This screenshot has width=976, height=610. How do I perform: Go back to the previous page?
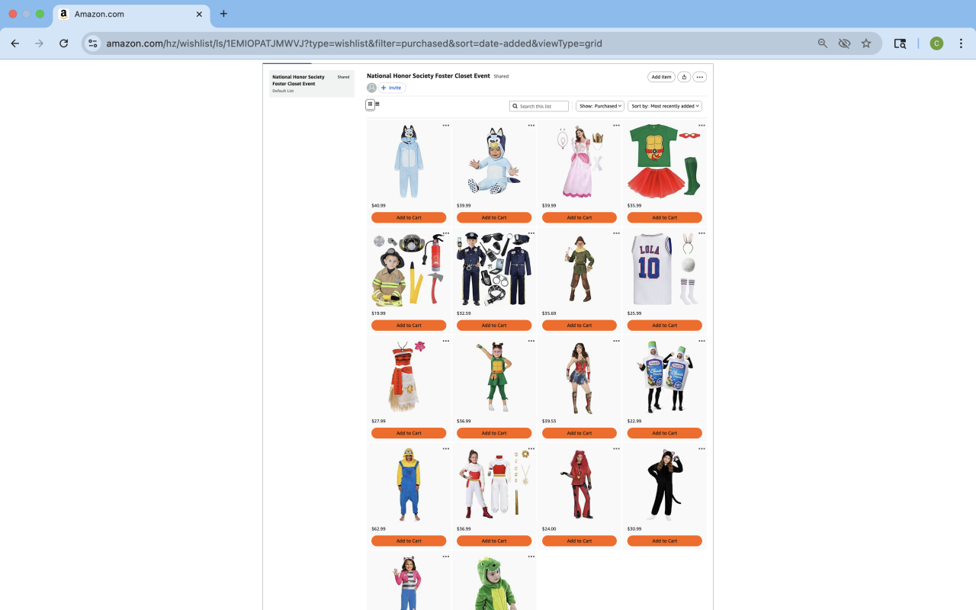tap(15, 43)
